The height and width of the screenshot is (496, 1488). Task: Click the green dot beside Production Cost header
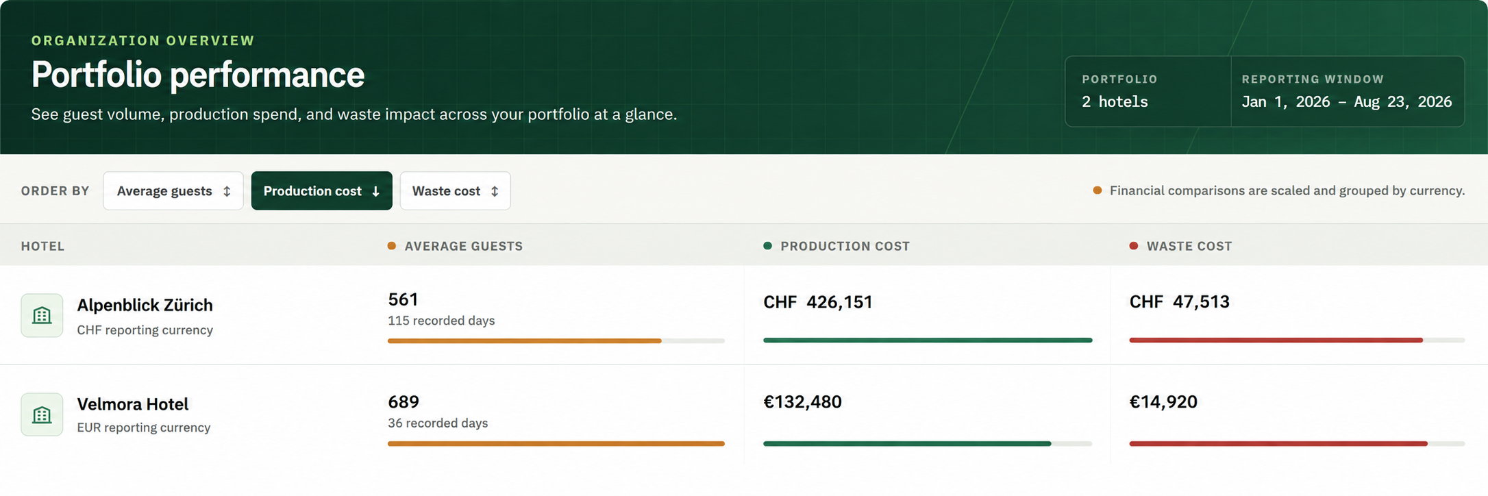(x=767, y=246)
